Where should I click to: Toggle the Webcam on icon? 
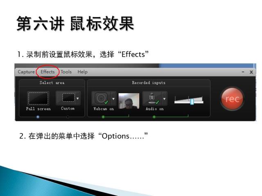click(x=101, y=98)
